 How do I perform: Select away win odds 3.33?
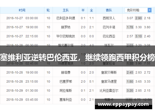click(x=147, y=82)
